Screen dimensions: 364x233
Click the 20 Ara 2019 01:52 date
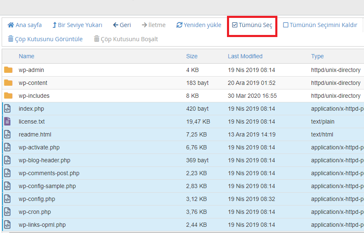[252, 83]
